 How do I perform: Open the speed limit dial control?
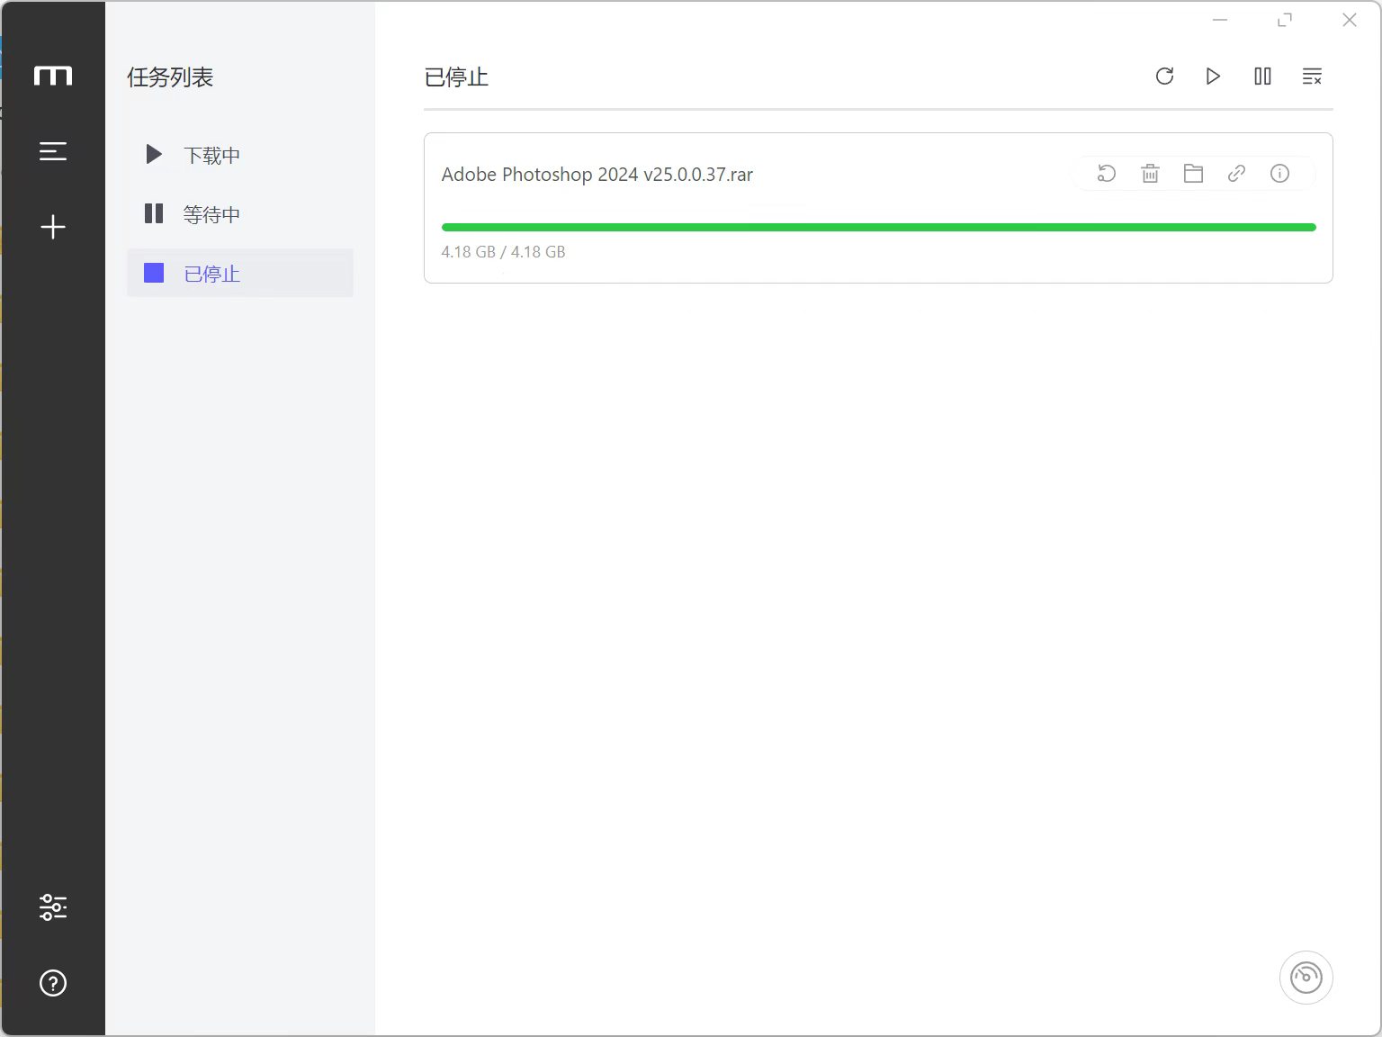[x=1306, y=977]
